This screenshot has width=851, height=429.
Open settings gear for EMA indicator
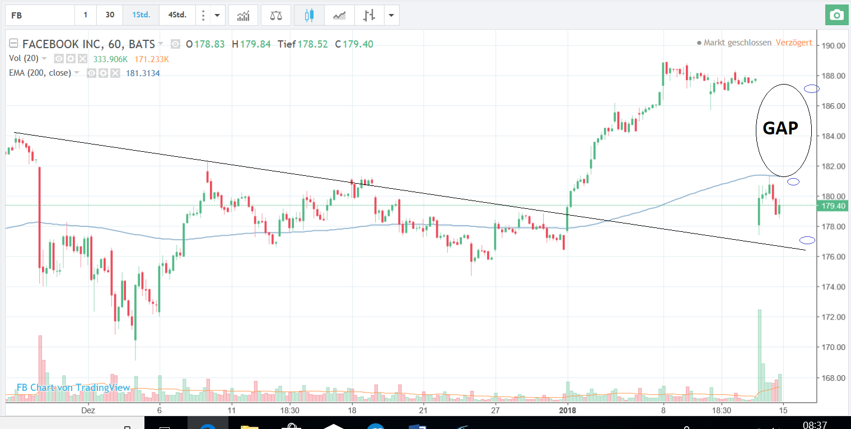[103, 73]
